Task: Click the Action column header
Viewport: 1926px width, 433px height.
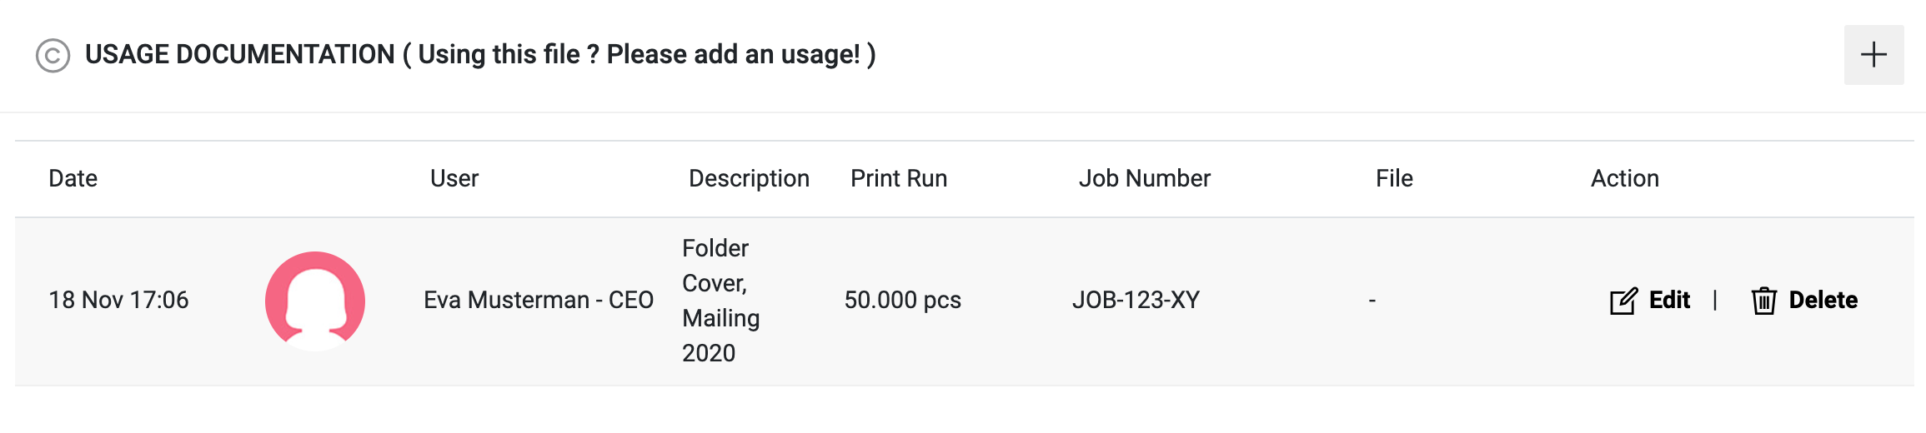Action: [x=1624, y=178]
